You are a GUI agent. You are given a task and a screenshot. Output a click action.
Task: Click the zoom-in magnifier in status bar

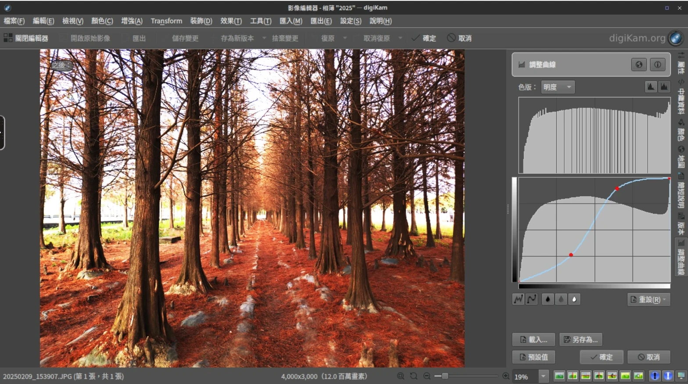pyautogui.click(x=506, y=376)
